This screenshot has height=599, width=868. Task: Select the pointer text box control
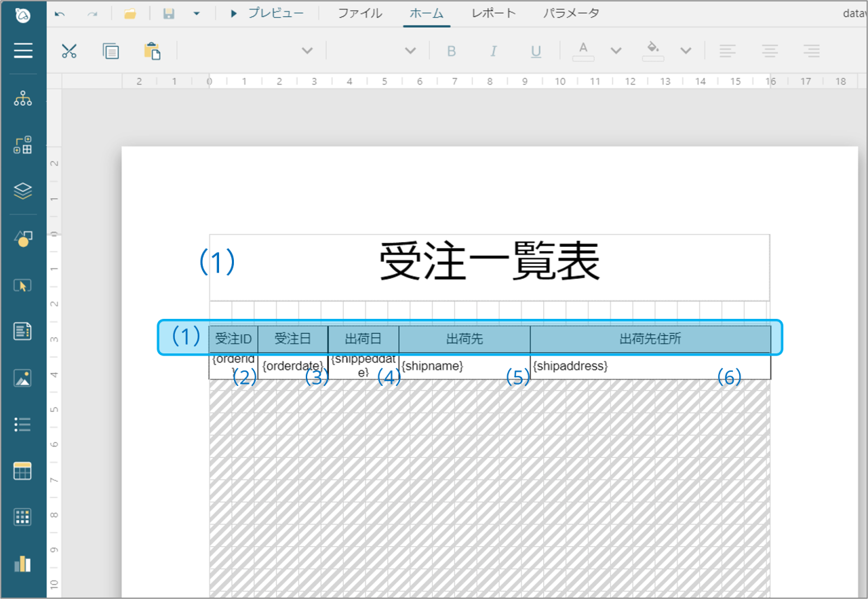pos(23,286)
